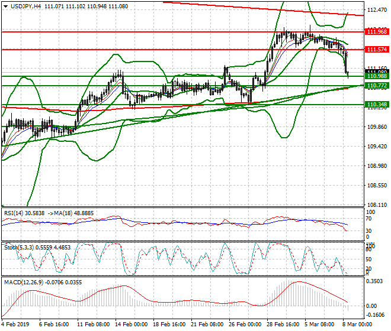The height and width of the screenshot is (331, 391).
Task: Select the RSI 70 level scale value
Action: (368, 219)
